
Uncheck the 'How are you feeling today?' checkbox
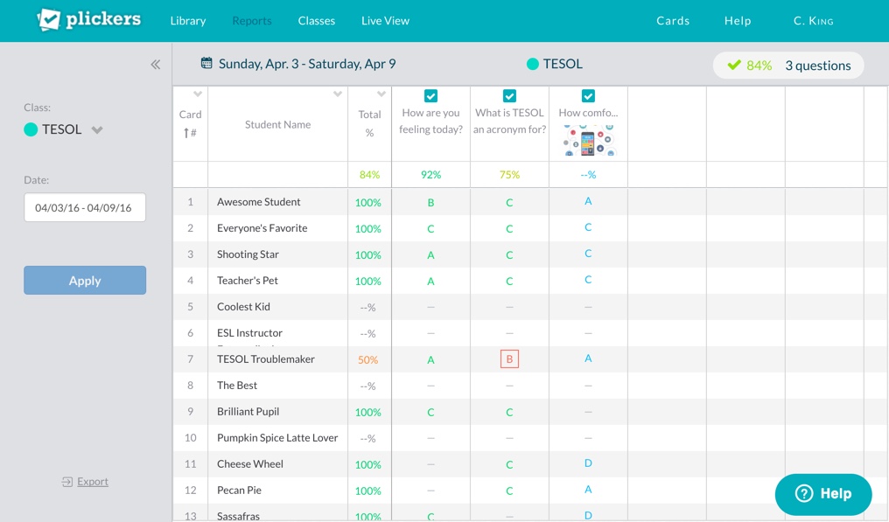[430, 96]
